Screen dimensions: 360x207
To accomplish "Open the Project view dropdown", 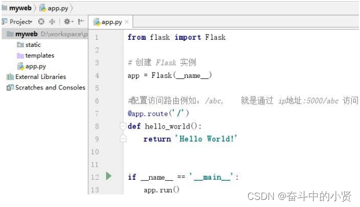I will point(21,22).
